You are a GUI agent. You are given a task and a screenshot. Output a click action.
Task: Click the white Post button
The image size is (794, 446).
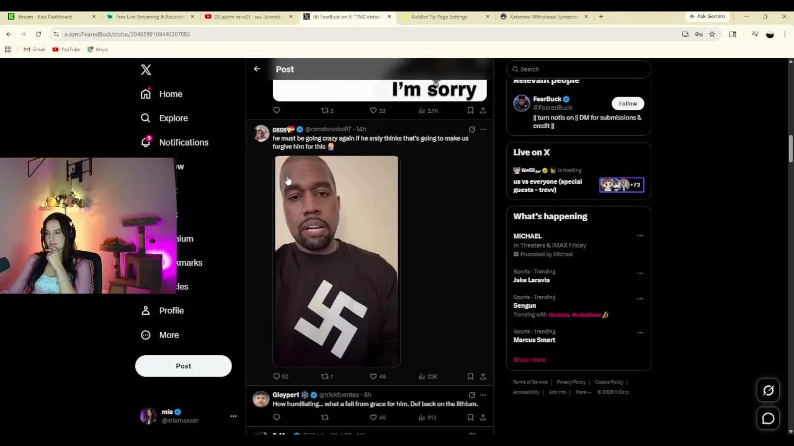(183, 366)
